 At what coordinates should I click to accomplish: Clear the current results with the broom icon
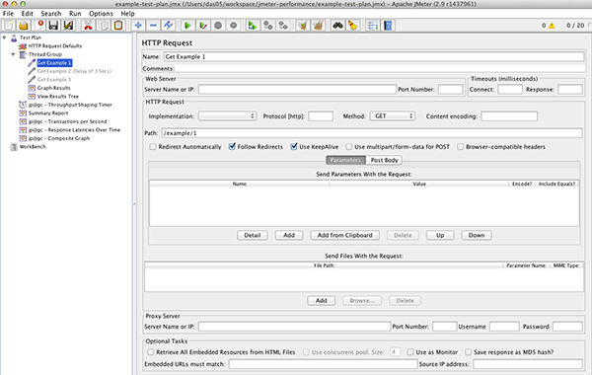tap(302, 26)
